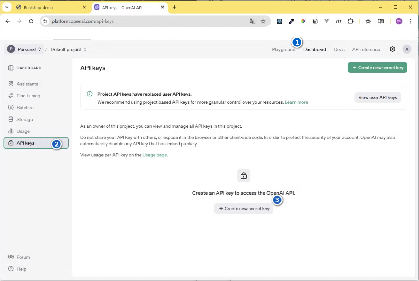Expand the Default project selector
419x281 pixels.
tap(69, 49)
